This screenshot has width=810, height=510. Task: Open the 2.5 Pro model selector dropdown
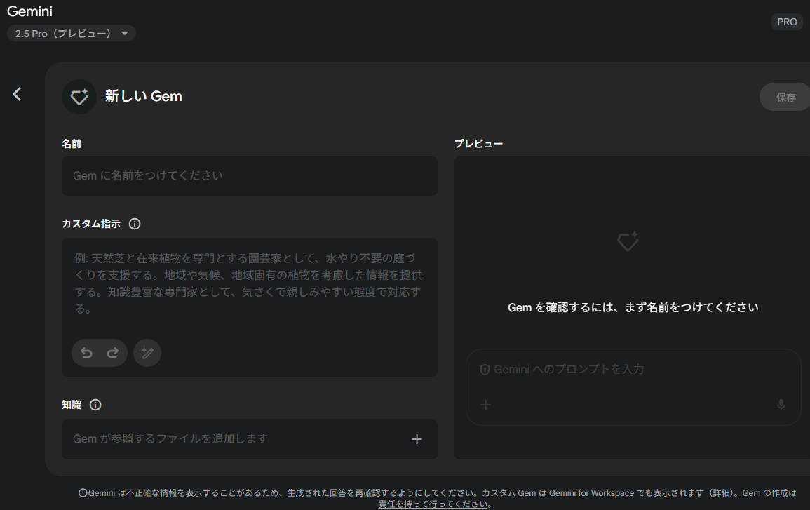click(72, 33)
